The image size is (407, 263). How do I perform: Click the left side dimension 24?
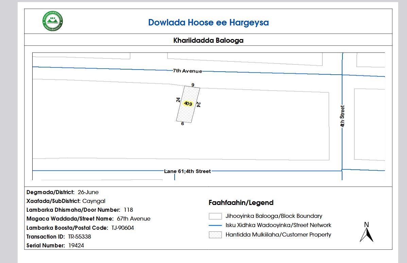178,100
